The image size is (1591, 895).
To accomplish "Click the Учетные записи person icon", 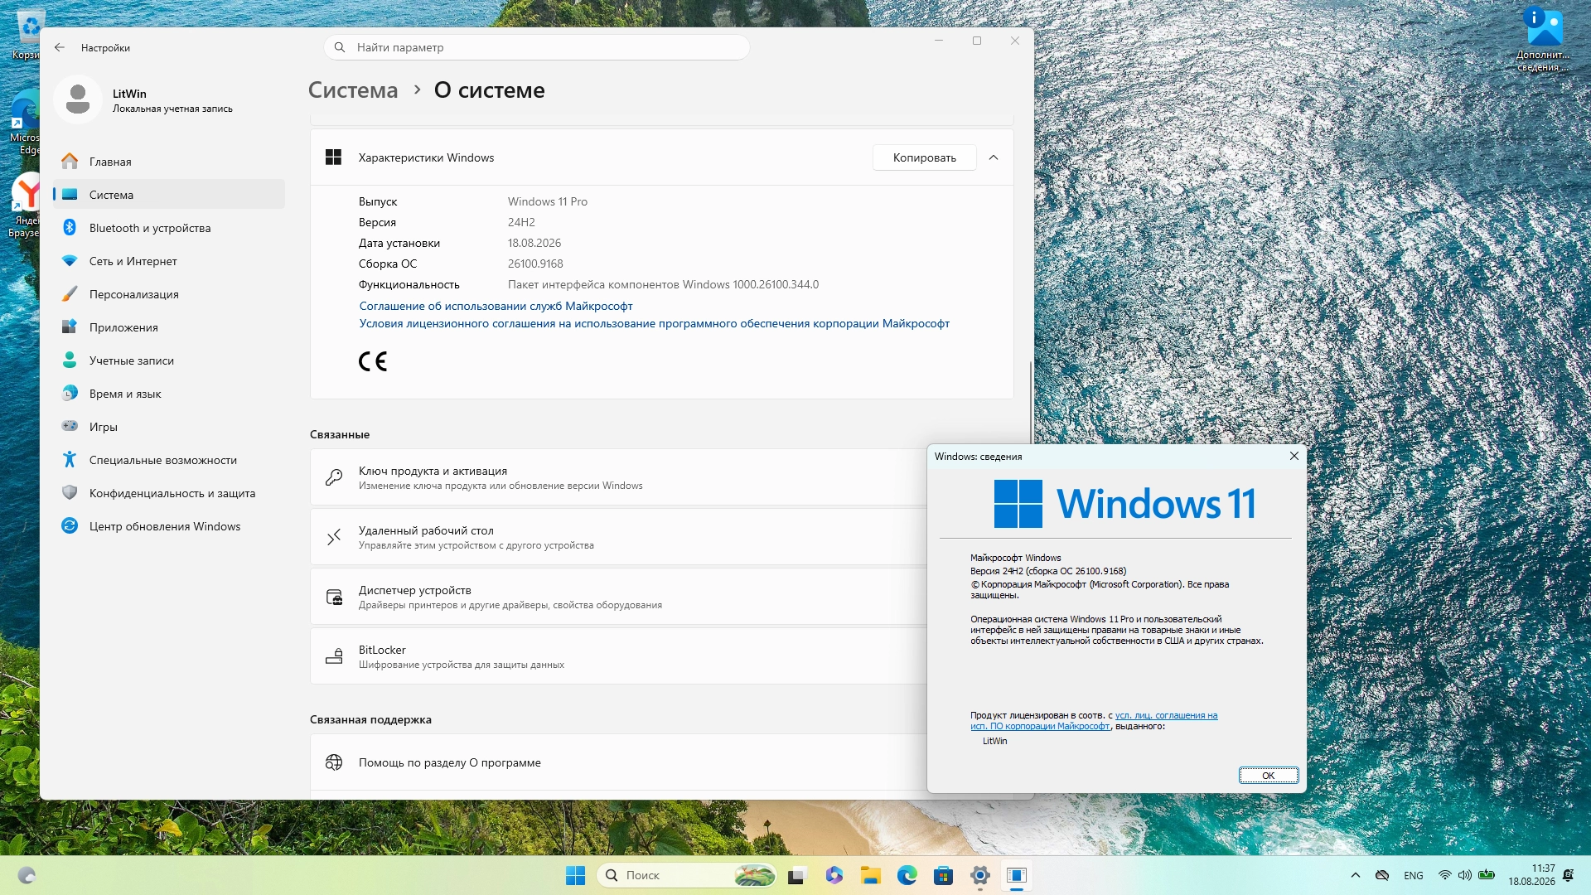I will [x=70, y=360].
